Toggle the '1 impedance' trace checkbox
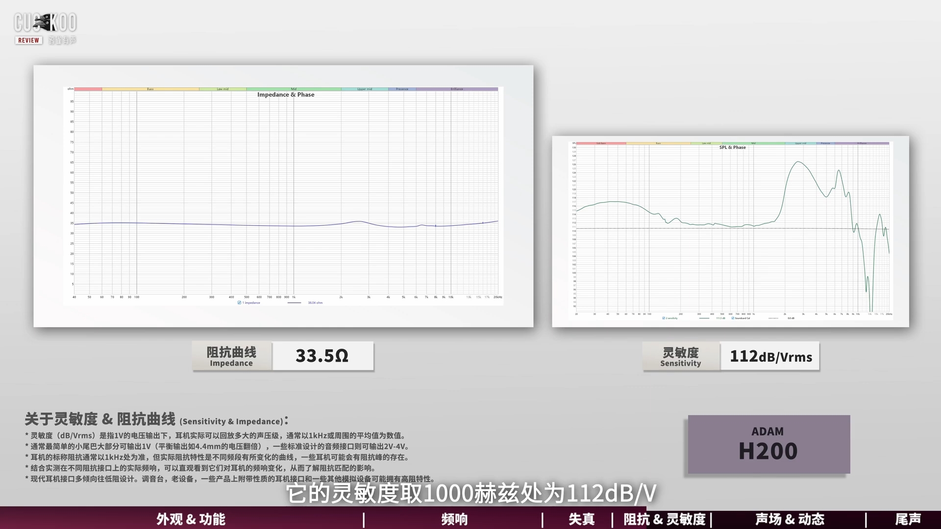 (x=239, y=303)
